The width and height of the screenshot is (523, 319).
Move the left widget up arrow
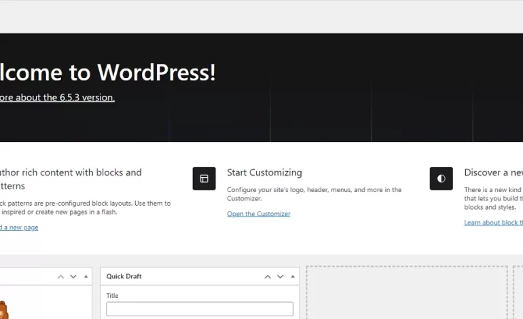click(x=60, y=277)
